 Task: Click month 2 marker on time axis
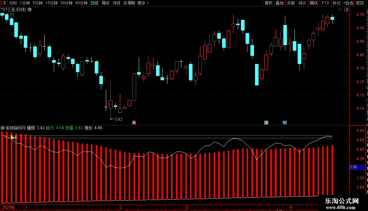[x=121, y=207]
